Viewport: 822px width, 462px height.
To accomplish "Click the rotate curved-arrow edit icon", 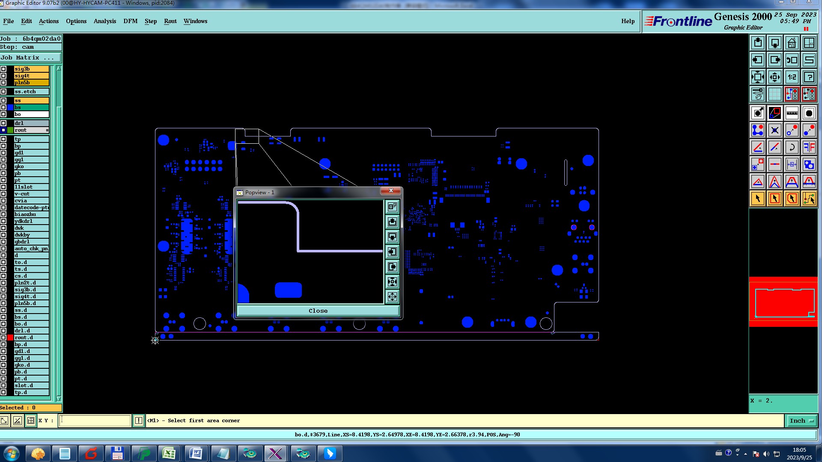I will pyautogui.click(x=792, y=148).
